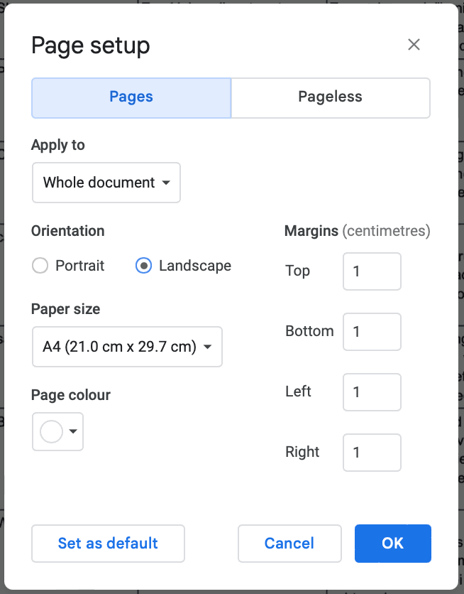Click the white page colour circle
464x594 pixels.
tap(52, 431)
